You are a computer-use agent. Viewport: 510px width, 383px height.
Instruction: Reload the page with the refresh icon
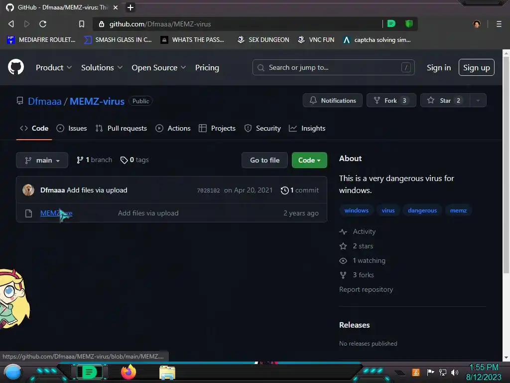[x=43, y=24]
